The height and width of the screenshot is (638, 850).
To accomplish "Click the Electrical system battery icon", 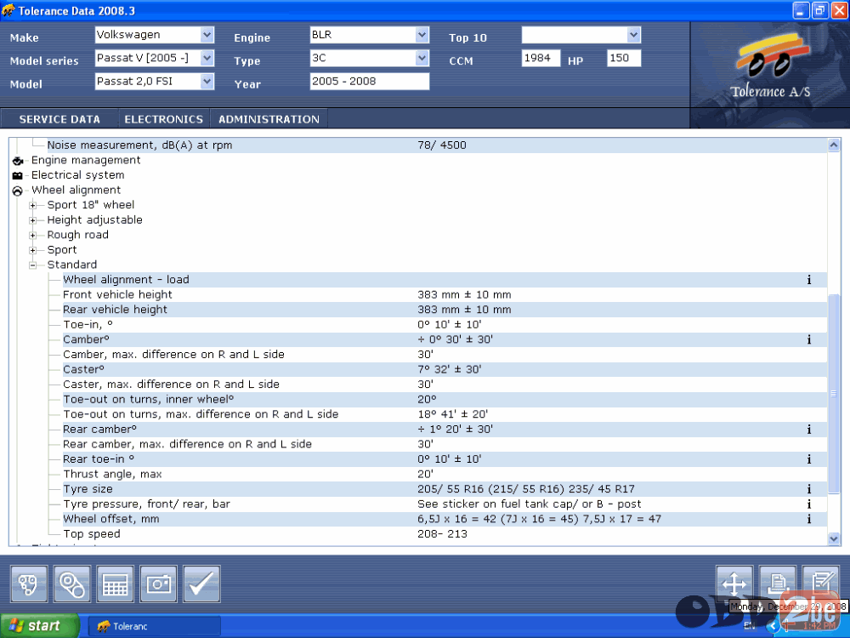I will click(x=17, y=175).
